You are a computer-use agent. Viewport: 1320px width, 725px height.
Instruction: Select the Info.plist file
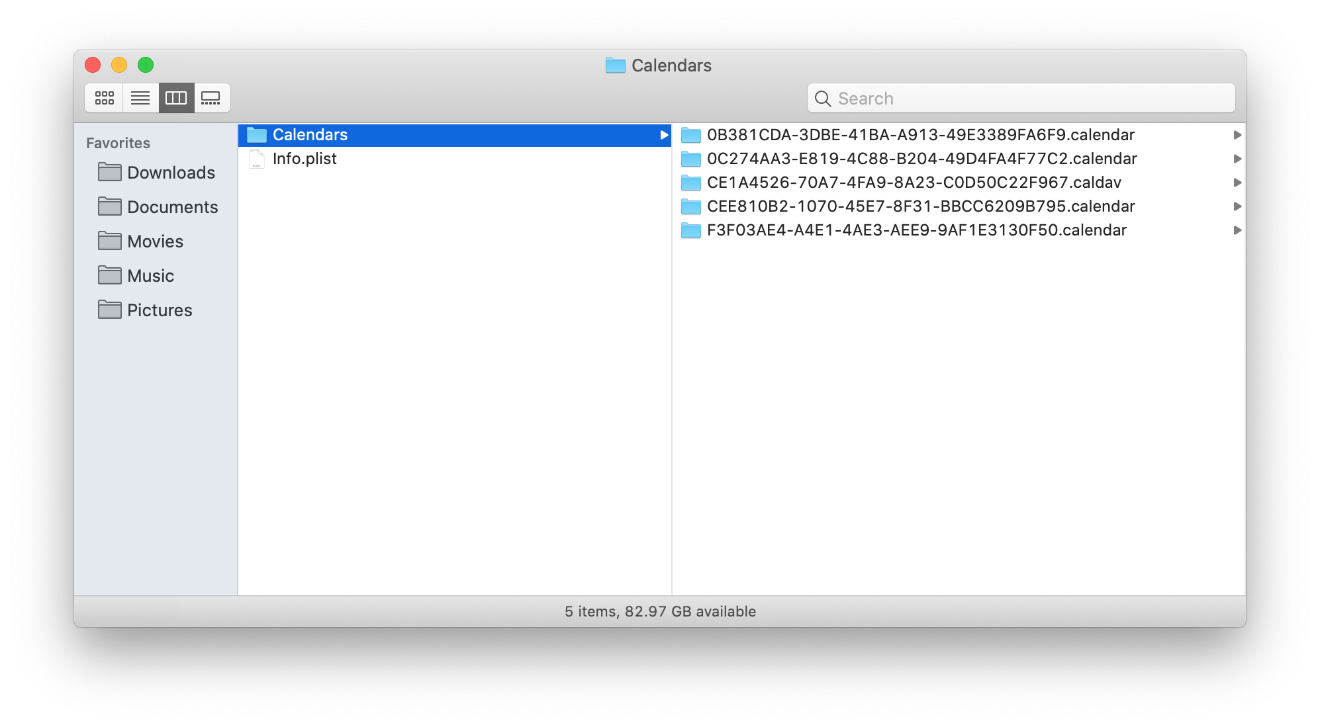(x=455, y=159)
